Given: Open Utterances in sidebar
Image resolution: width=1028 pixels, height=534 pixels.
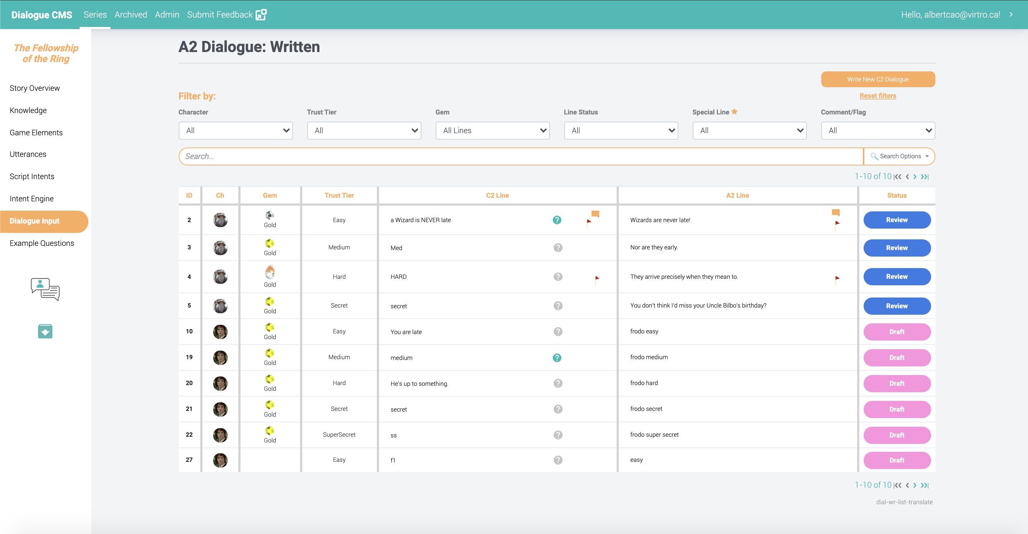Looking at the screenshot, I should click(x=28, y=154).
